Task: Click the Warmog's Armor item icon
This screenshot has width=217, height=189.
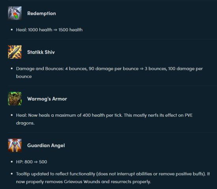Action: click(15, 99)
